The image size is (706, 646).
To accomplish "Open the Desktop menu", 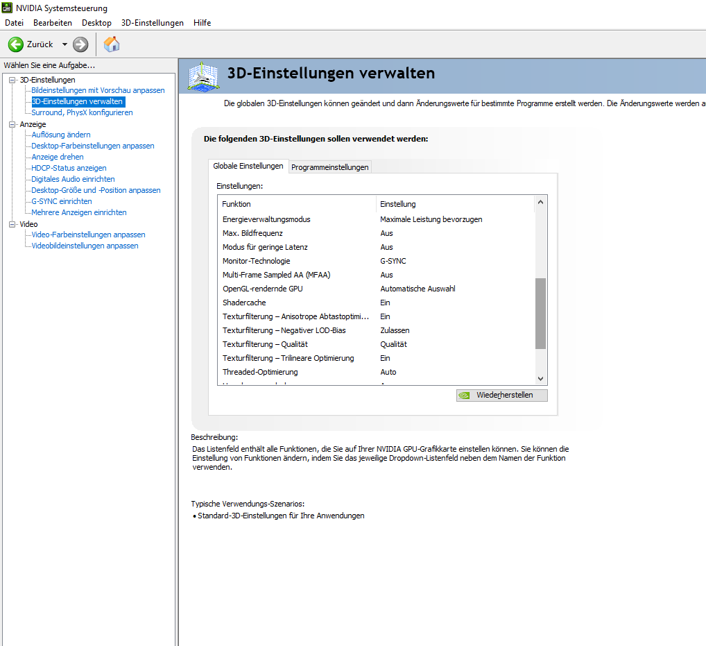I will point(96,22).
